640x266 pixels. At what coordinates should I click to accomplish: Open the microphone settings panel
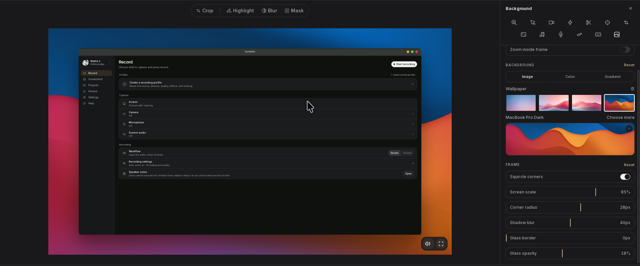click(561, 35)
